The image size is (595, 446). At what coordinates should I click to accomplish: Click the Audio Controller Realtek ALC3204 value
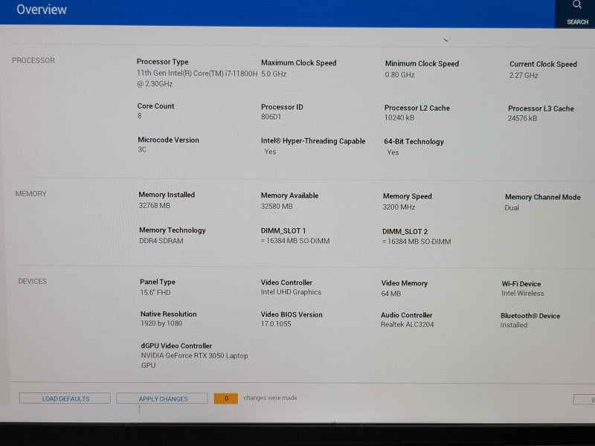(x=407, y=325)
